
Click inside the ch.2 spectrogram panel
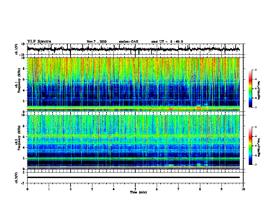(x=133, y=142)
